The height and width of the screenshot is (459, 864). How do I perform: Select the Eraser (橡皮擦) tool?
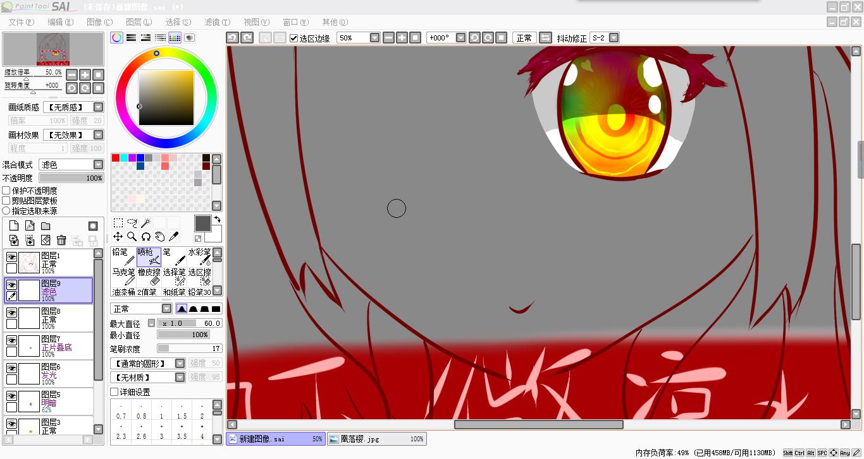(x=149, y=277)
